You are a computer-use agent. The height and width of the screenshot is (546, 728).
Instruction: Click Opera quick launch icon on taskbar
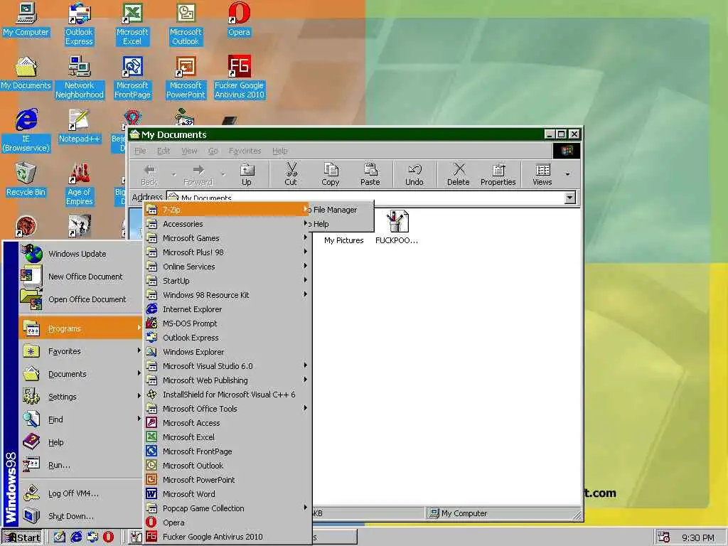(108, 537)
